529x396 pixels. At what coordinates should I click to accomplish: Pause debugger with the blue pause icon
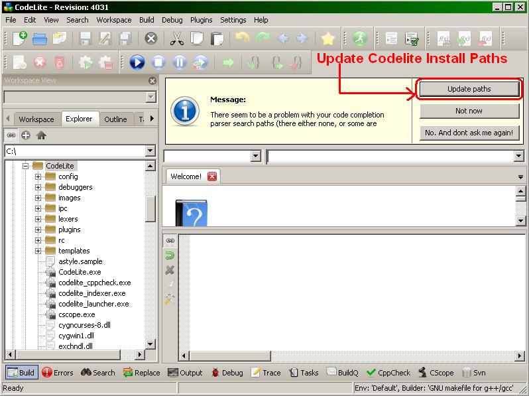point(179,62)
